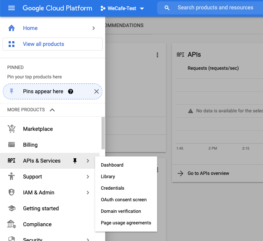Click the Support person icon
The width and height of the screenshot is (263, 241).
point(12,177)
